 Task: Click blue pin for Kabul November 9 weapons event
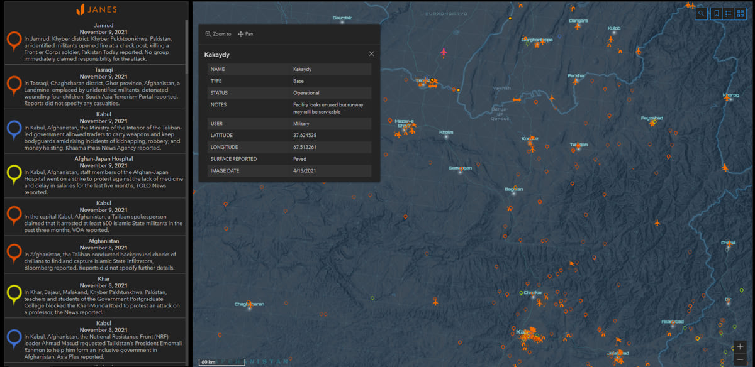pyautogui.click(x=14, y=130)
